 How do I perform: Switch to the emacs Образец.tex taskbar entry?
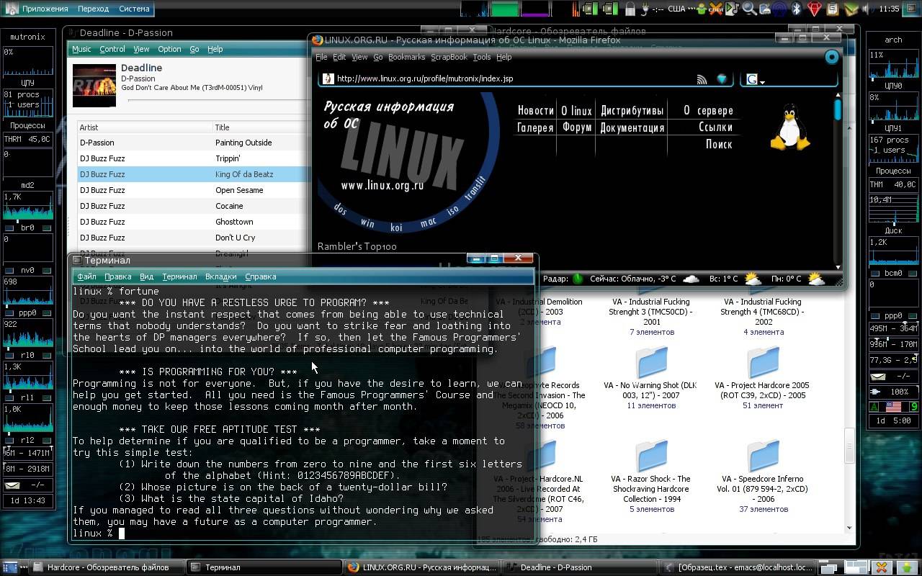738,567
